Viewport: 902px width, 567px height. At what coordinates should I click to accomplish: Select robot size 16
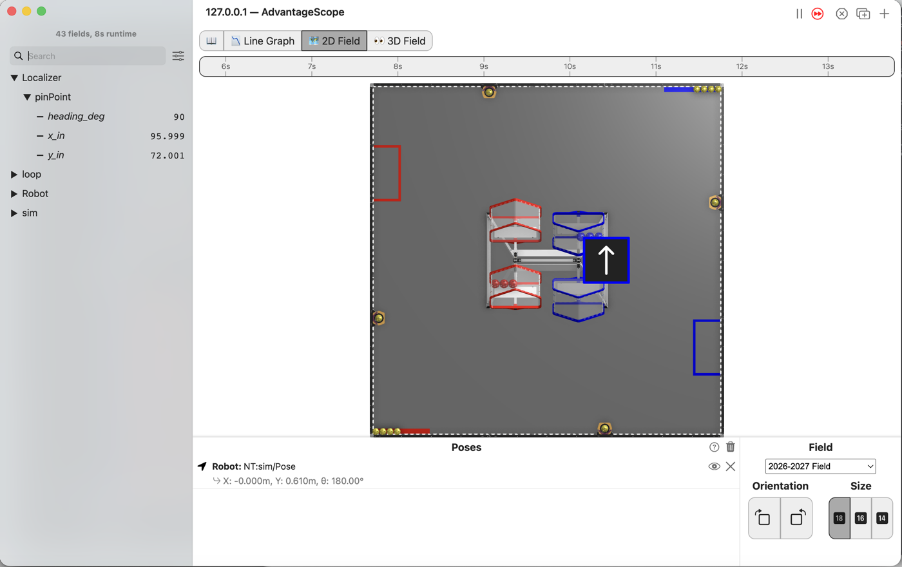click(x=861, y=518)
